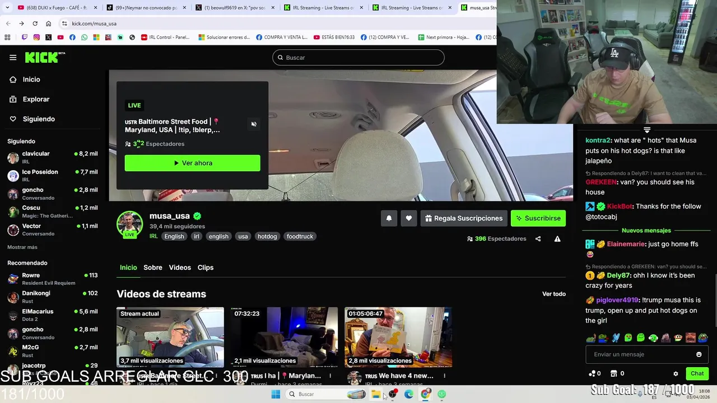
Task: Switch to the Clips tab
Action: [206, 268]
